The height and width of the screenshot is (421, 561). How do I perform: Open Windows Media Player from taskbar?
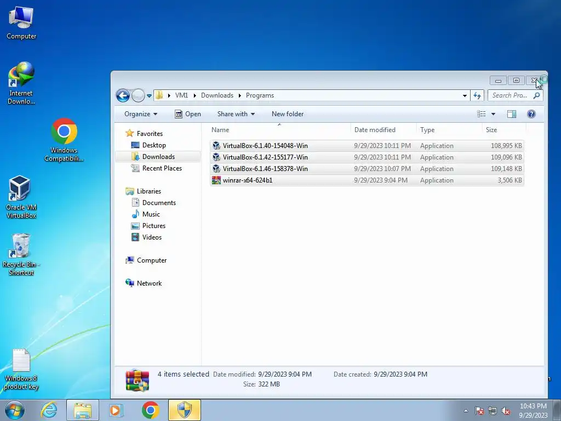click(116, 410)
